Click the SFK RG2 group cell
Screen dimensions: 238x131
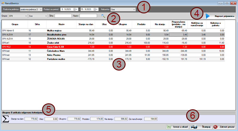pos(15,47)
